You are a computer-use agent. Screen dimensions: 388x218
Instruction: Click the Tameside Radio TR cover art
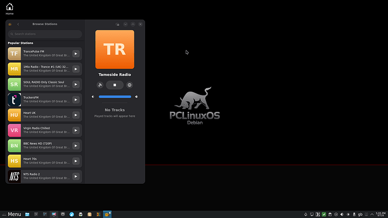pyautogui.click(x=115, y=49)
